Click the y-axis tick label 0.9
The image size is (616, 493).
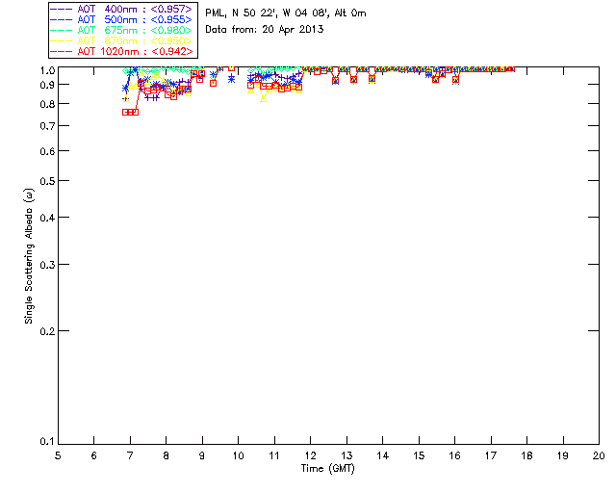pos(47,85)
